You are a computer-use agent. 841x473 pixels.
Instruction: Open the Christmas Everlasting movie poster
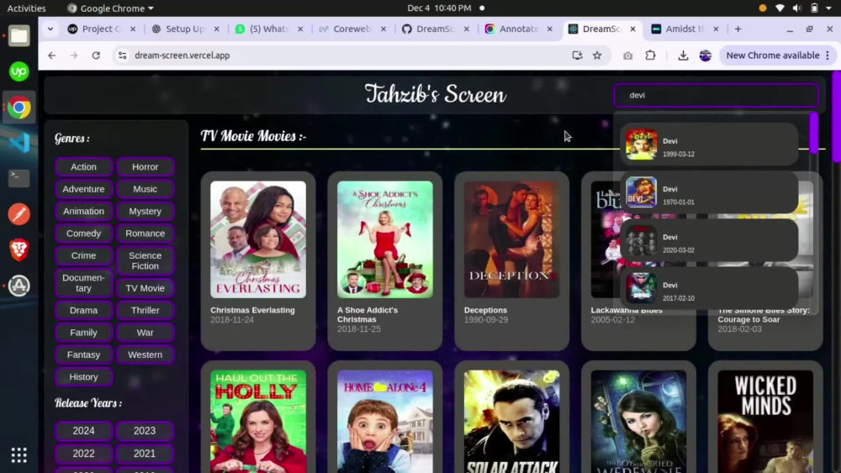tap(258, 239)
